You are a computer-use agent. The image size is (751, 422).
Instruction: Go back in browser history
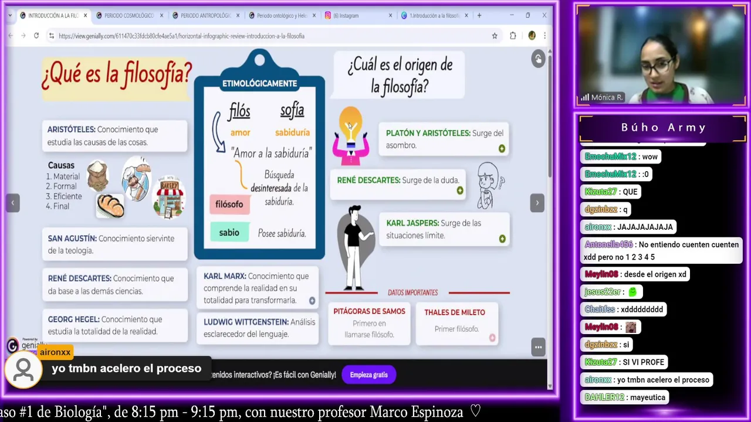coord(11,36)
